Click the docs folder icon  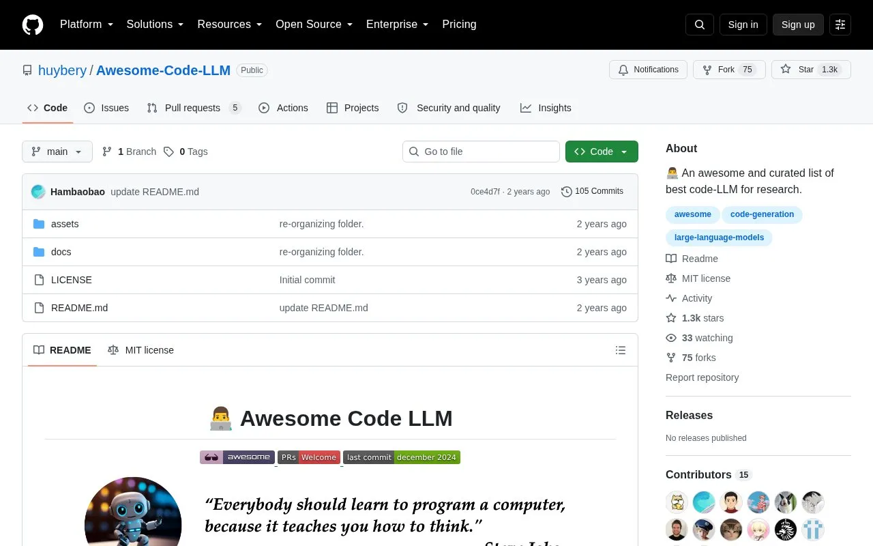coord(39,252)
